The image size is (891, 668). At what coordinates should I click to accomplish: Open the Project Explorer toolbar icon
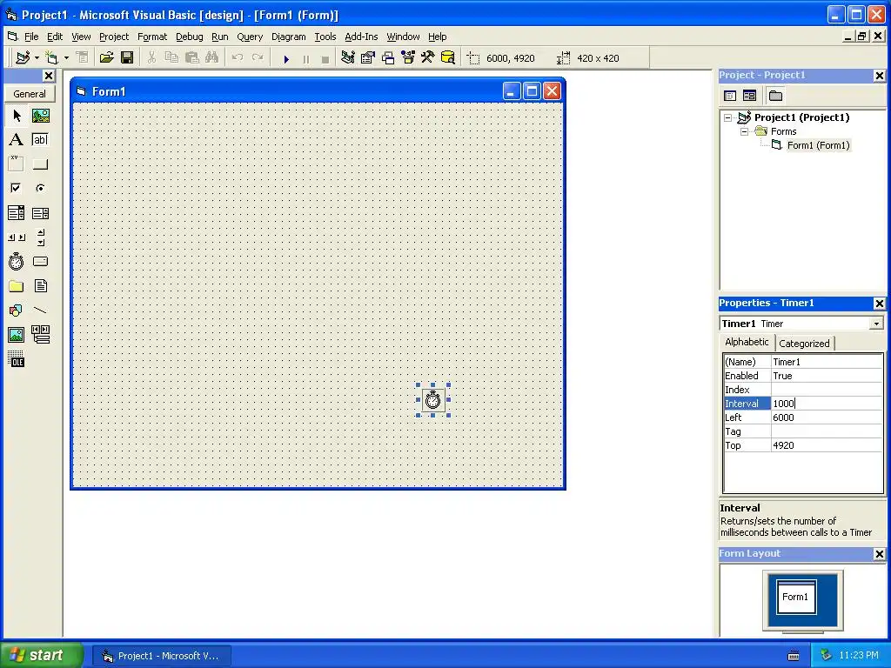click(348, 58)
